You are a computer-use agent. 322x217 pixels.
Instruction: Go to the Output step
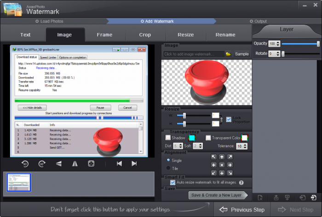259,21
